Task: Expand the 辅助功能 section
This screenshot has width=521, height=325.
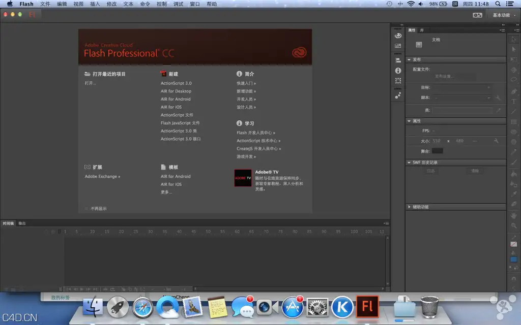Action: (409, 207)
